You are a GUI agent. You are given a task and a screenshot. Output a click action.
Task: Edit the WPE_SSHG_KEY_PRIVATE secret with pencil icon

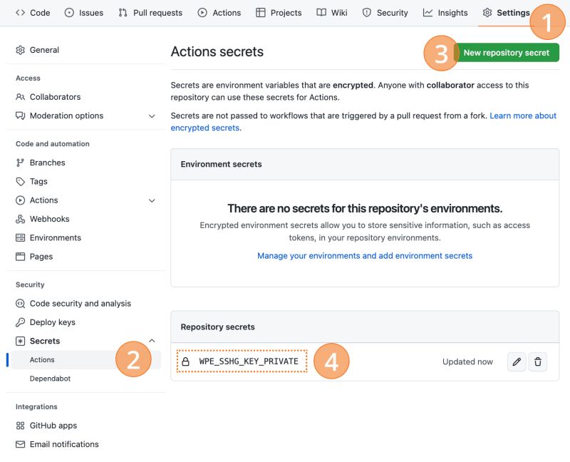pos(517,361)
